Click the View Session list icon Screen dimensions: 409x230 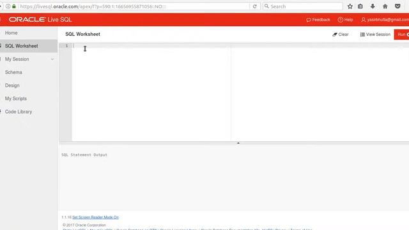click(x=362, y=34)
